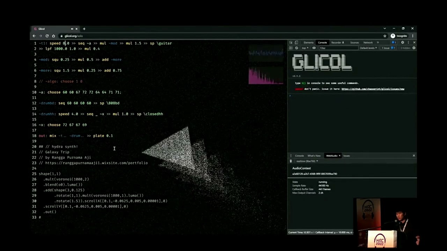The image size is (447, 251).
Task: Open DevTools customize menu
Action: [408, 43]
